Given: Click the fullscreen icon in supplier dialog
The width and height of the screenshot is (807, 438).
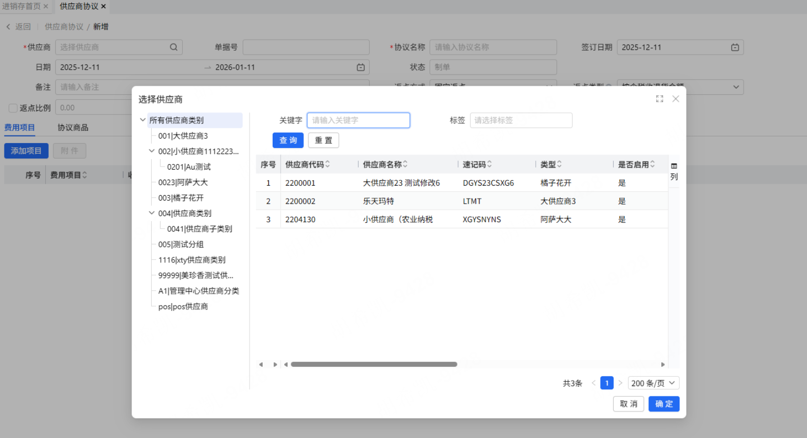Looking at the screenshot, I should 659,99.
